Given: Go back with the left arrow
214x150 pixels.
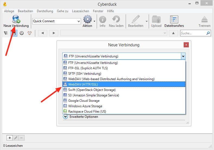Looking at the screenshot, I should pos(43,33).
